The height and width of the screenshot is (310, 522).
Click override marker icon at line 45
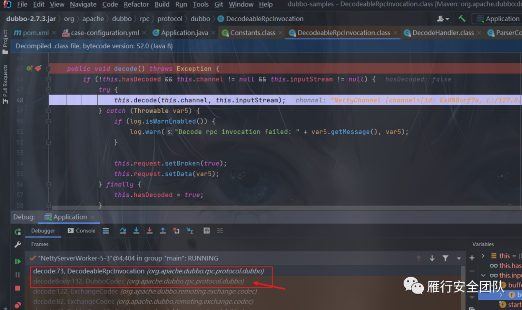point(29,69)
